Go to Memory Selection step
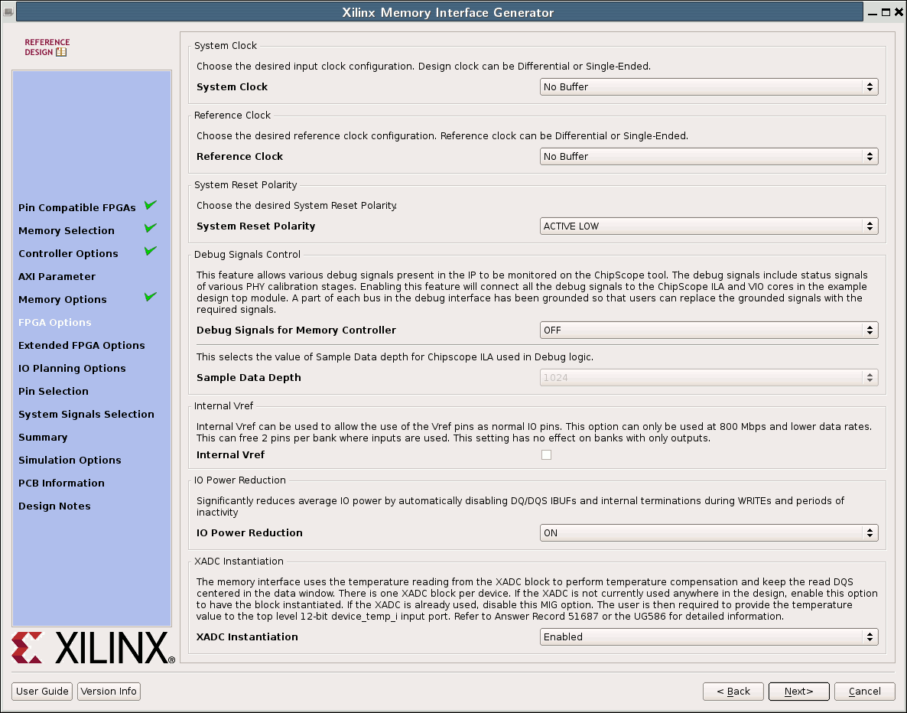 67,230
